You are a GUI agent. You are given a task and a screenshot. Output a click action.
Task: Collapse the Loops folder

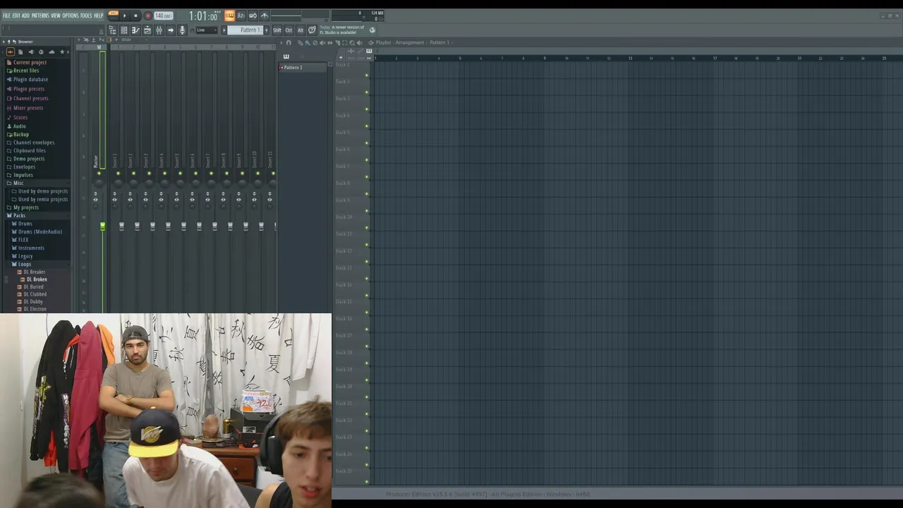pos(25,264)
